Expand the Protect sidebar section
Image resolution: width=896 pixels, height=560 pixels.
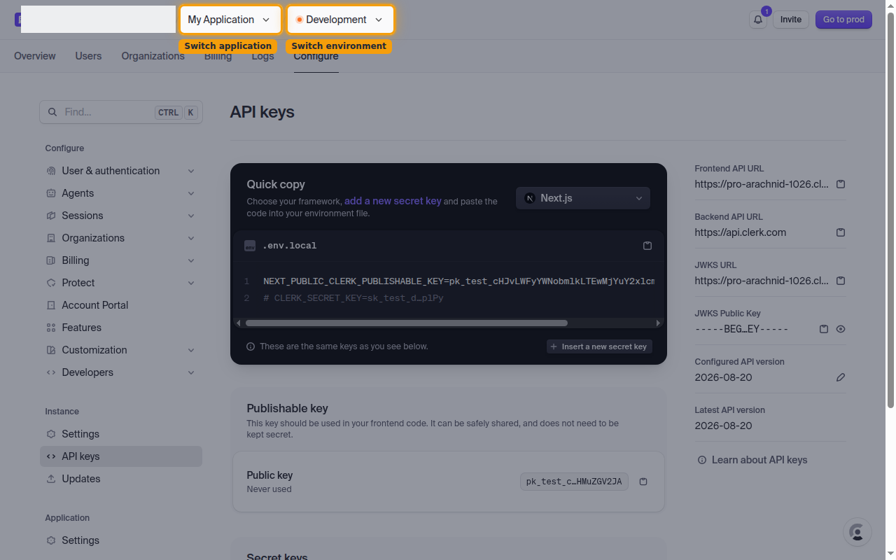(x=121, y=283)
